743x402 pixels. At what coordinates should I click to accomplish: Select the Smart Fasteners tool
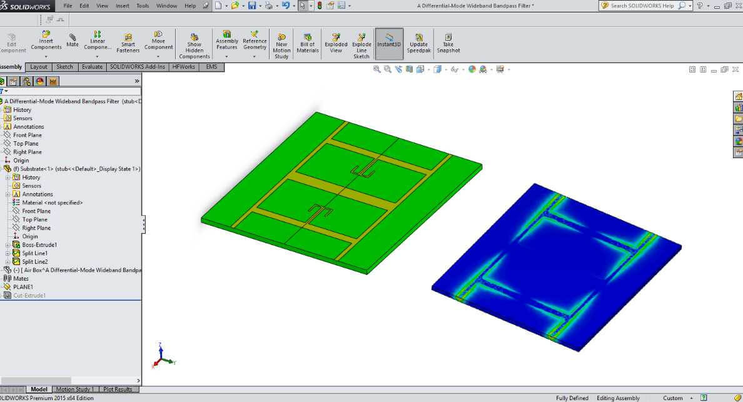point(128,43)
